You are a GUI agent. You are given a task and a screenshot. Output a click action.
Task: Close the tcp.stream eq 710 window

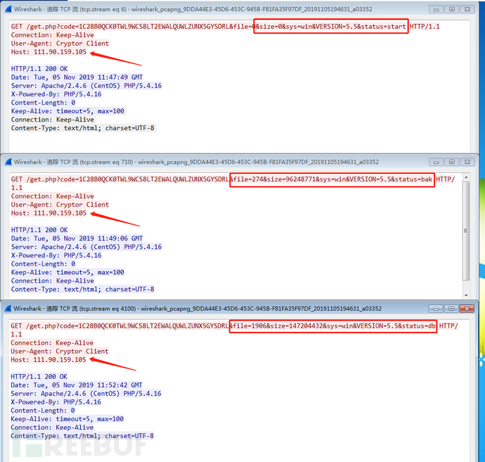point(467,162)
